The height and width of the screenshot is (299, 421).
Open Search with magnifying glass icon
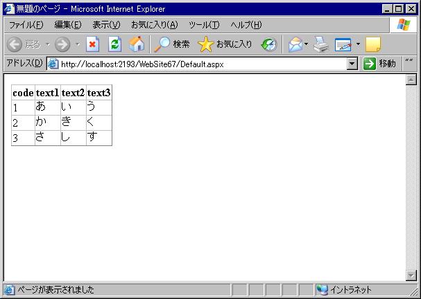pyautogui.click(x=162, y=44)
